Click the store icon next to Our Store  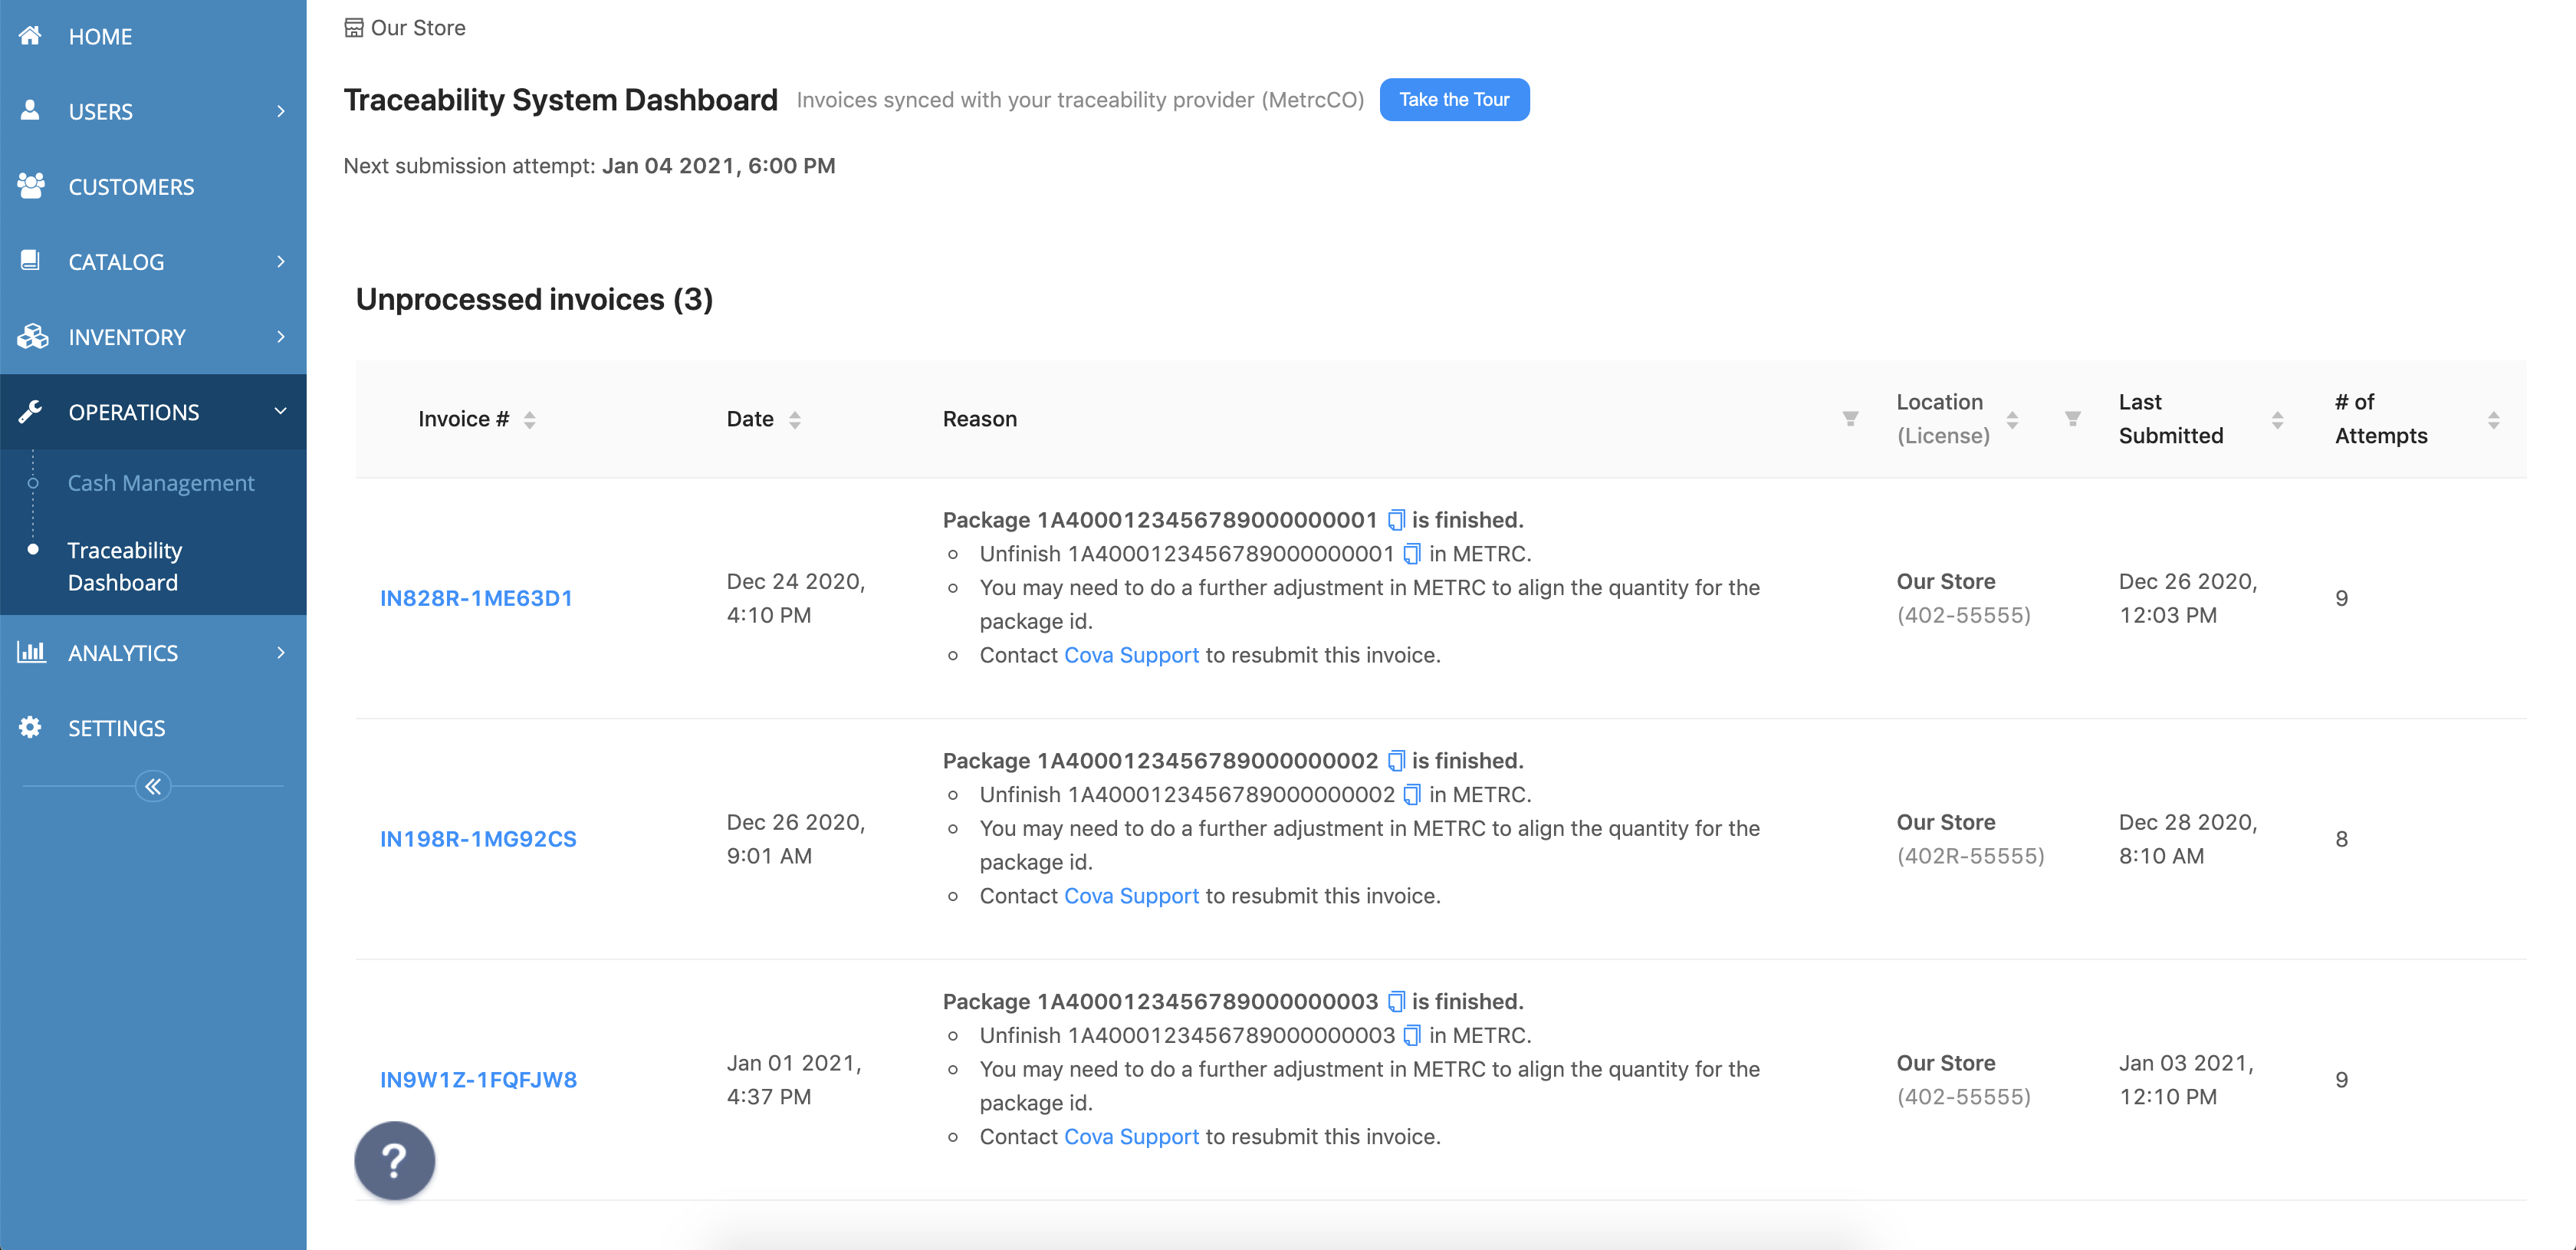pyautogui.click(x=354, y=27)
